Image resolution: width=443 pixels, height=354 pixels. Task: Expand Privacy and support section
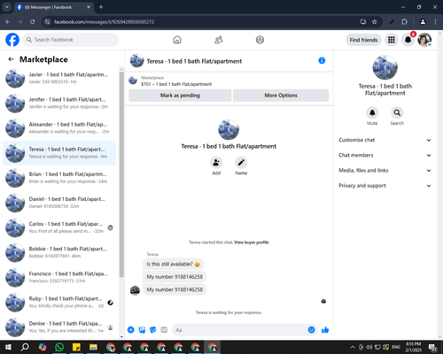385,186
